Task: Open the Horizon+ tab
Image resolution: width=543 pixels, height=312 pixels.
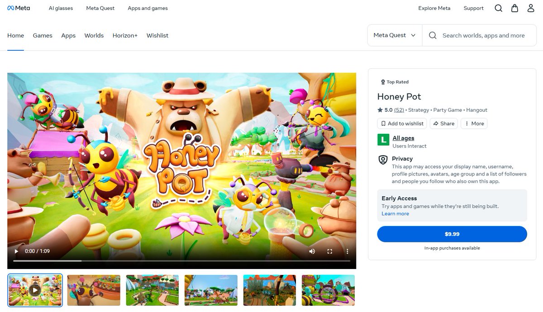Action: (125, 35)
